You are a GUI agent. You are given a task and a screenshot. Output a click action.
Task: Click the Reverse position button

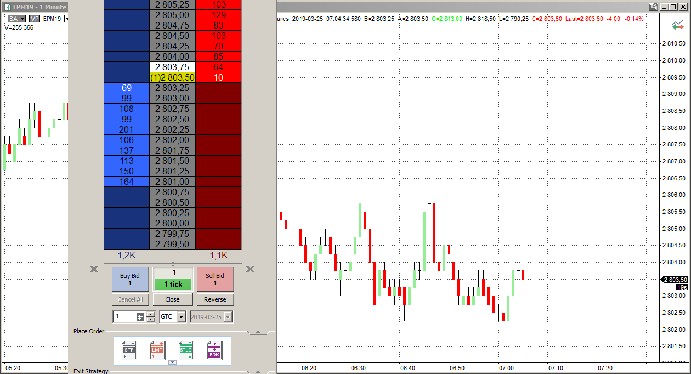click(215, 299)
